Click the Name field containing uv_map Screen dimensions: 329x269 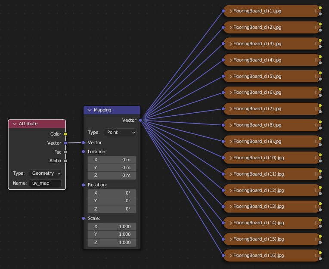coord(45,183)
